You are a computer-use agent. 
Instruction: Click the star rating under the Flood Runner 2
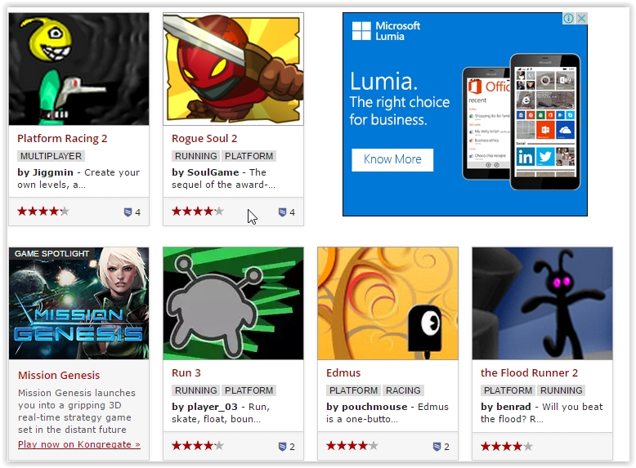[507, 447]
